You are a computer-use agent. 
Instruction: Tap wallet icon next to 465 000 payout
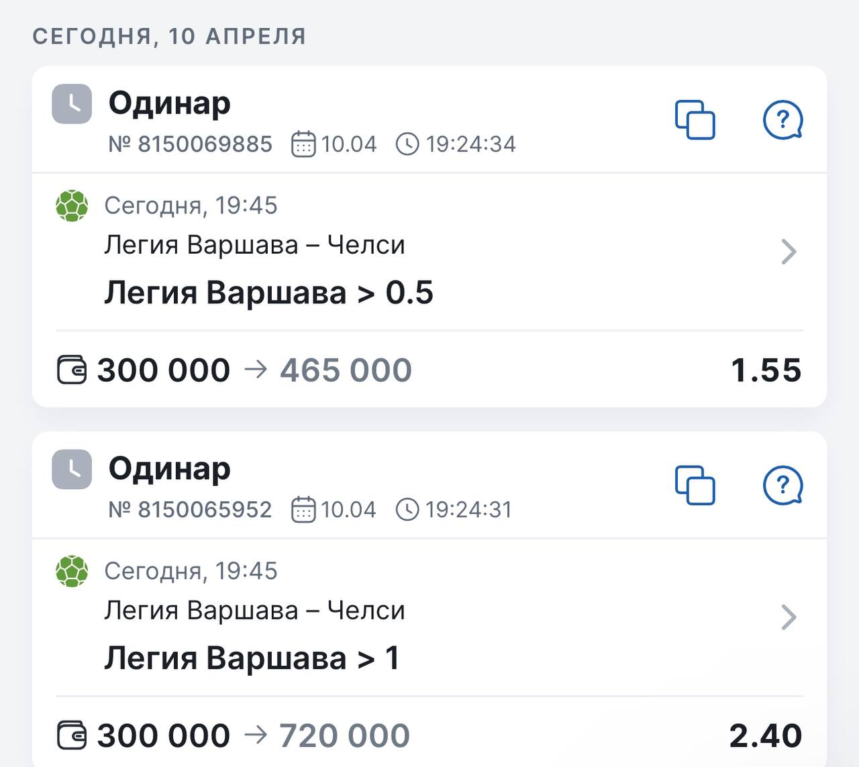tap(72, 370)
